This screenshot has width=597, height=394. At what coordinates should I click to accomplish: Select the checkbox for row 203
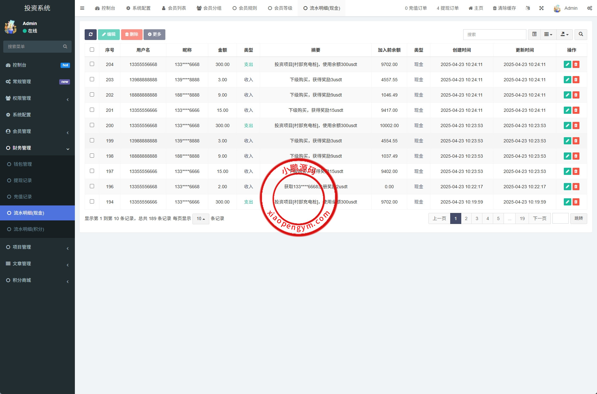tap(92, 79)
